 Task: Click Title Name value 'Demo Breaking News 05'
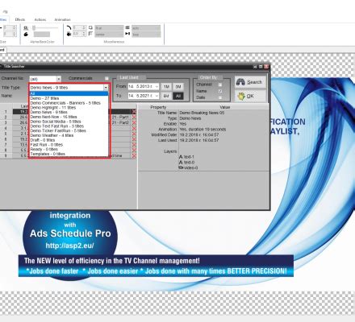click(x=202, y=113)
